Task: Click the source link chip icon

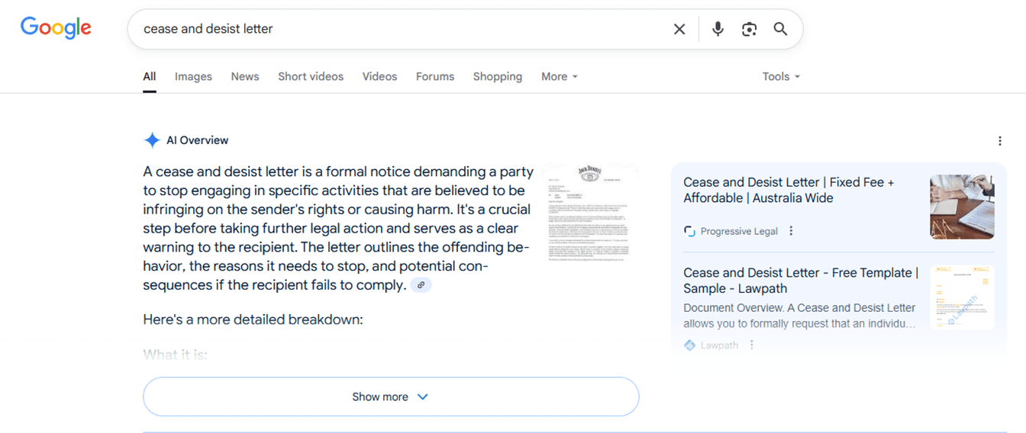Action: pyautogui.click(x=421, y=285)
